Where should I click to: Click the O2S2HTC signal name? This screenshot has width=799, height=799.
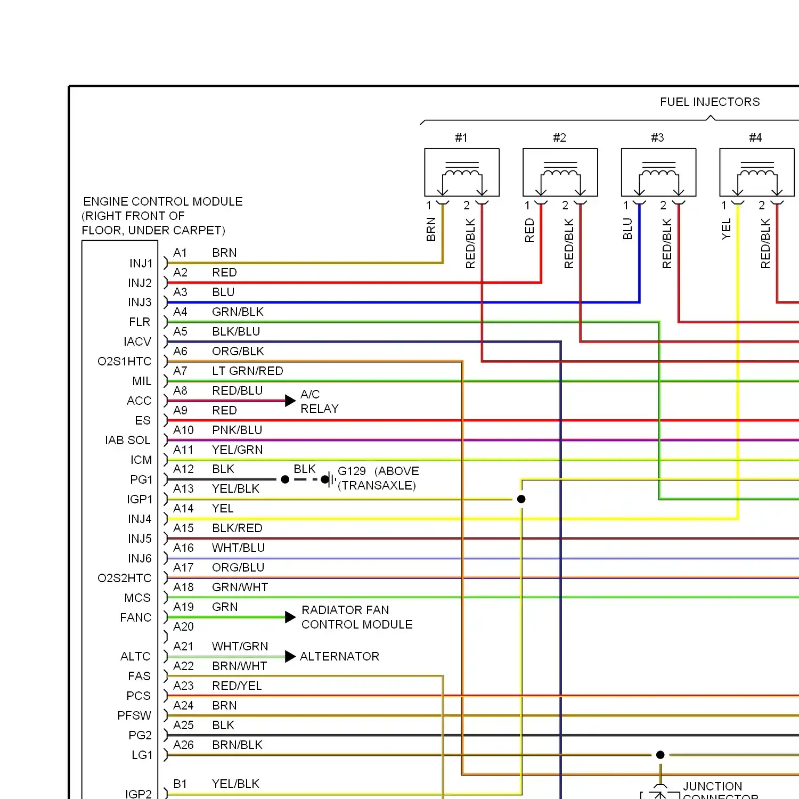click(x=125, y=578)
